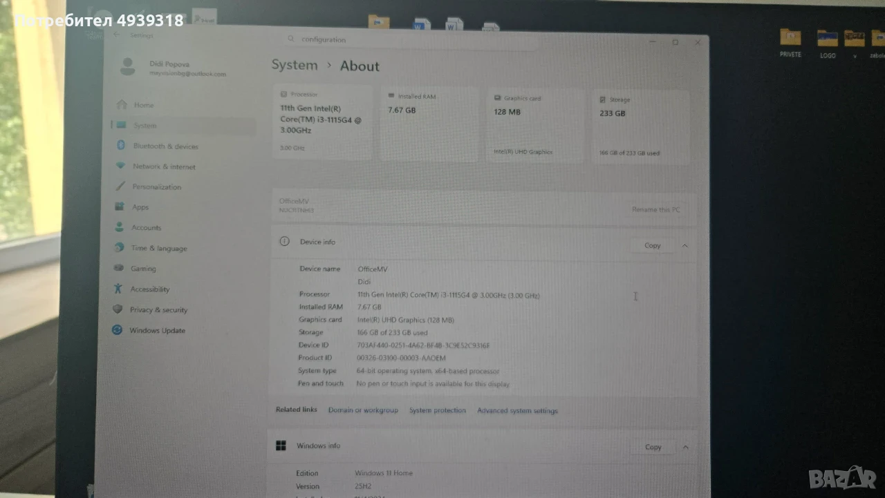Viewport: 885px width, 498px height.
Task: Click the settings search field
Action: click(411, 39)
